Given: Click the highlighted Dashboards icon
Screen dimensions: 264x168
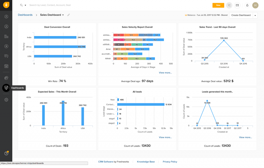Looking at the screenshot, I should point(6,88).
